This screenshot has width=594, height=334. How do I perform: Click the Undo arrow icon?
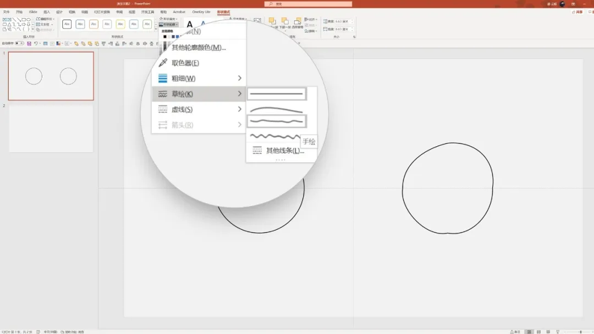36,43
